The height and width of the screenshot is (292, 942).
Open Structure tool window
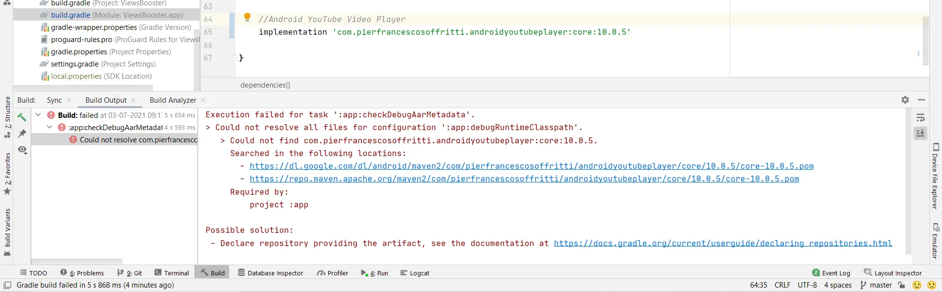click(x=7, y=117)
